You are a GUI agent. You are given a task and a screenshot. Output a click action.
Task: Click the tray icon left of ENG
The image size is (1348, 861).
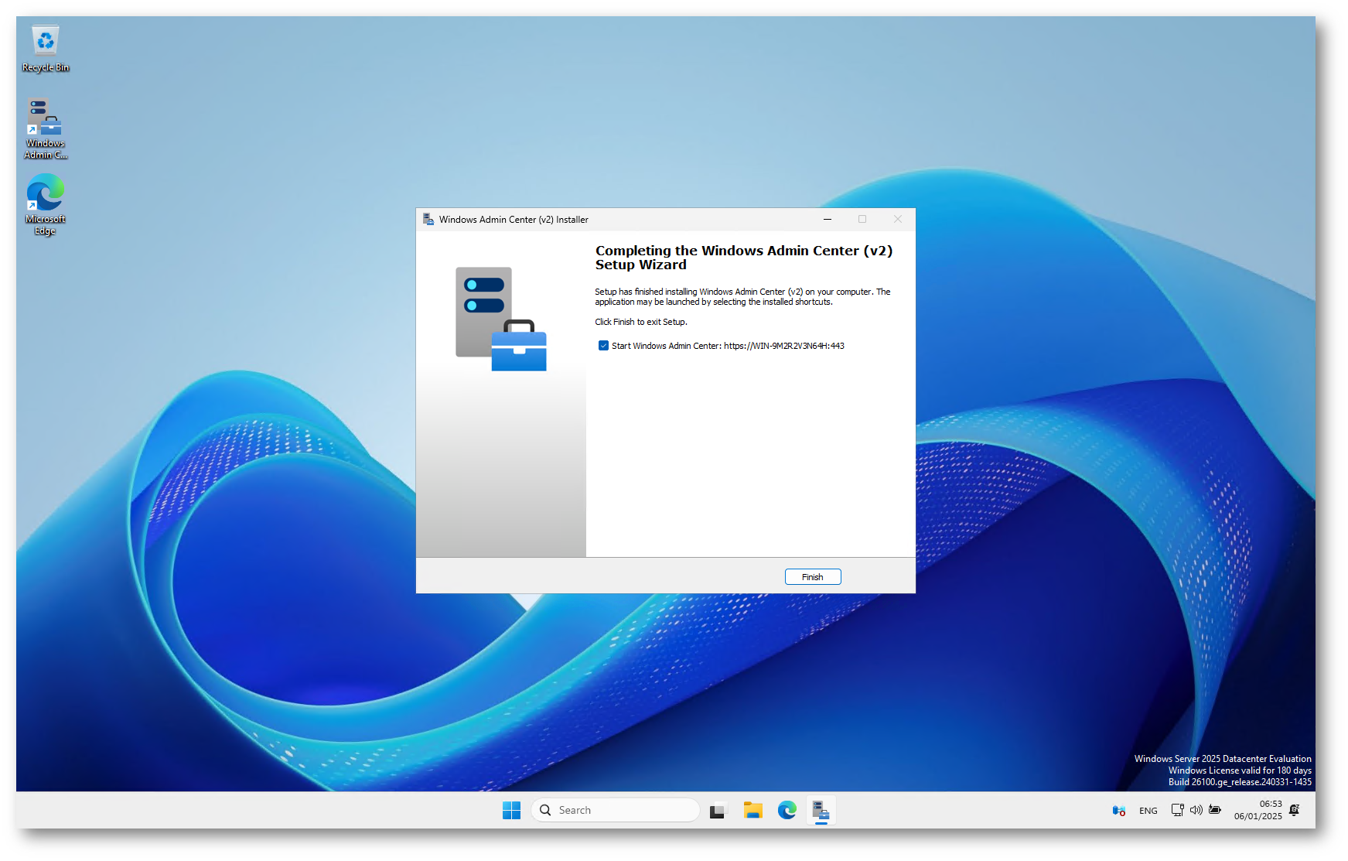tap(1118, 811)
